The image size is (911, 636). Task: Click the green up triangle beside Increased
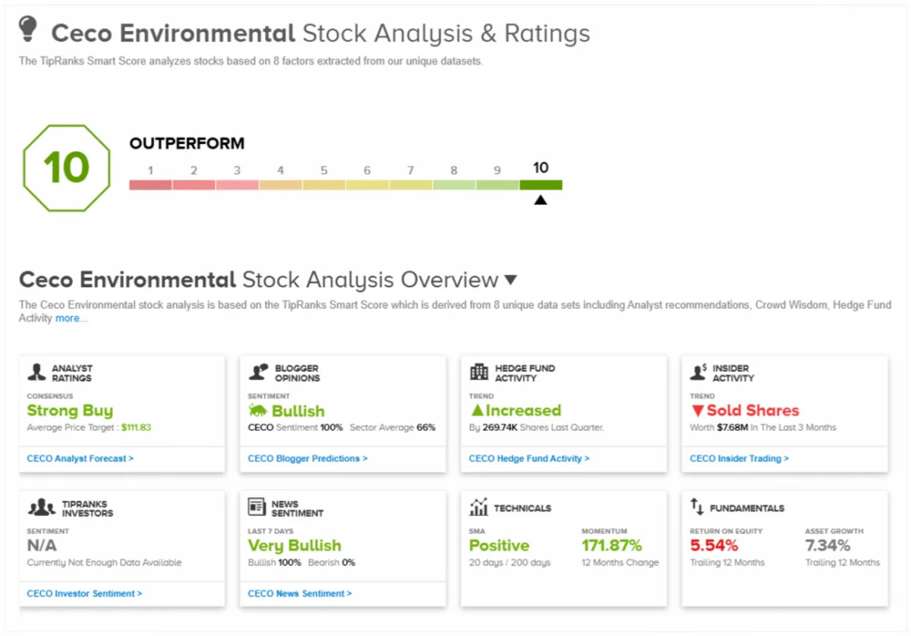point(477,411)
